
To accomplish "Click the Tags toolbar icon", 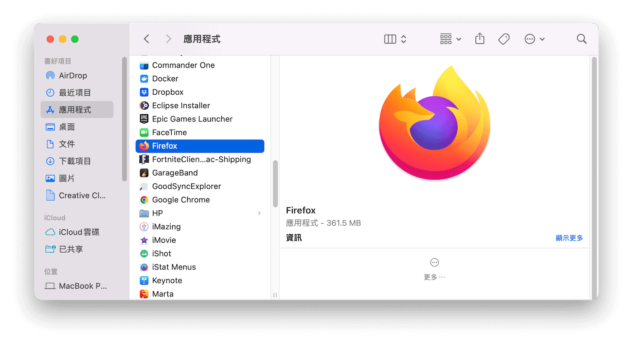I will pos(504,39).
